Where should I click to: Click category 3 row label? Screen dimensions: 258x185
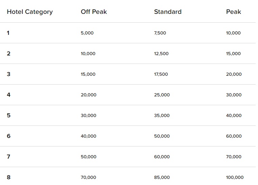[x=8, y=74]
